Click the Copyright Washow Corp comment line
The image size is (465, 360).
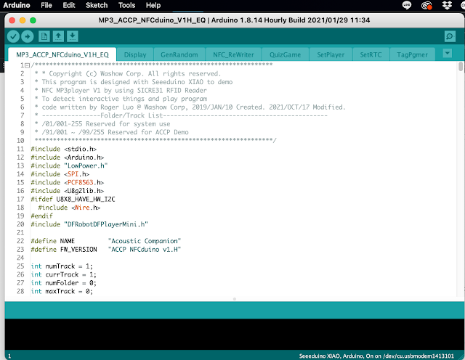(128, 73)
